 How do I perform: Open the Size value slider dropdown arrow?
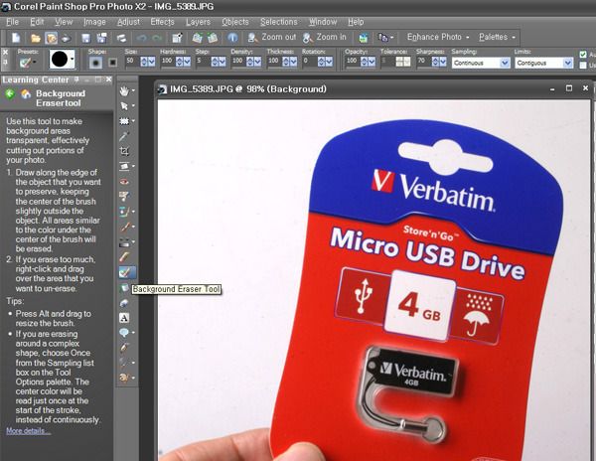point(152,62)
